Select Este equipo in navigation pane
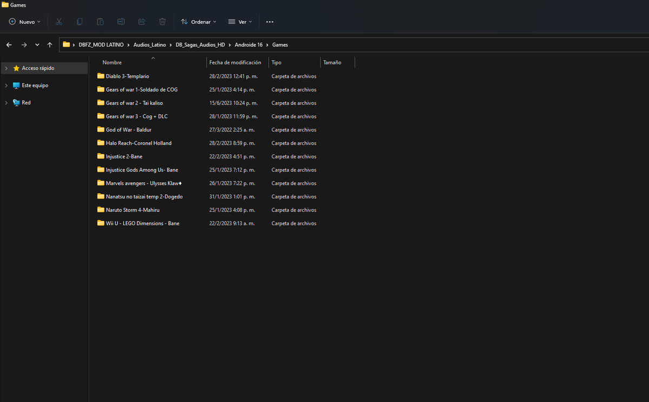 (x=35, y=85)
